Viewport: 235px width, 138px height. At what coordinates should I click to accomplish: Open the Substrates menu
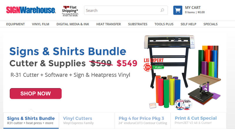[137, 24]
